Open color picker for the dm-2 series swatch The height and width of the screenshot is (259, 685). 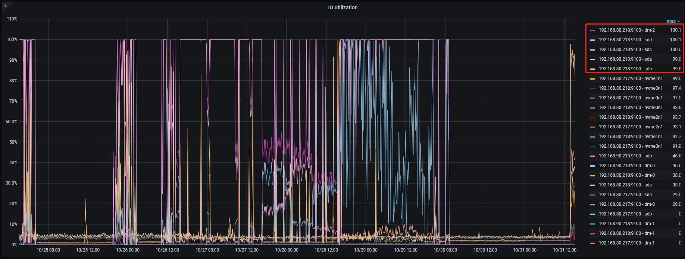tap(592, 30)
